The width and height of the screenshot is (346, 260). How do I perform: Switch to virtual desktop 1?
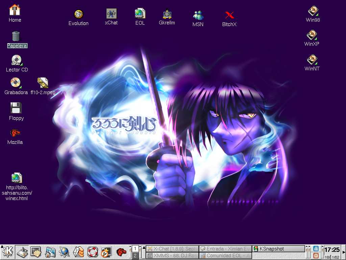[135, 249]
